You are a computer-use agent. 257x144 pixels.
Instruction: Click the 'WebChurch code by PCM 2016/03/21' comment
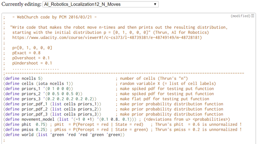click(x=54, y=17)
